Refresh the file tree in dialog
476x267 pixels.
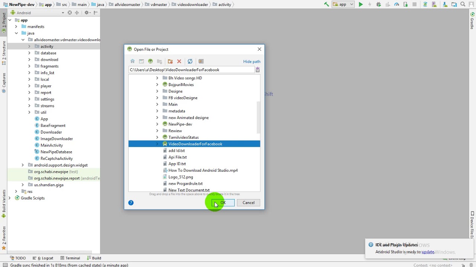click(190, 61)
